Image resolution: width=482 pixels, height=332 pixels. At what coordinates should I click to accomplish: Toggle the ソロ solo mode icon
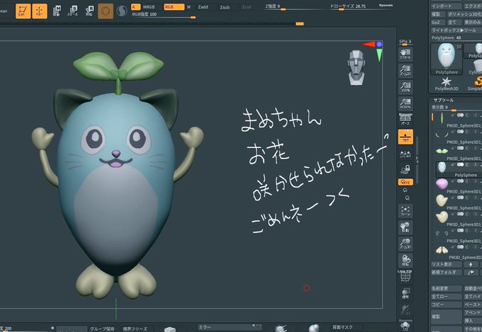[x=405, y=326]
